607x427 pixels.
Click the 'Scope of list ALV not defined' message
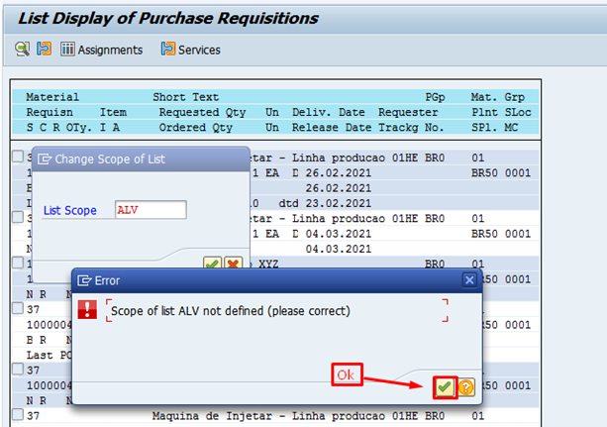pyautogui.click(x=230, y=311)
